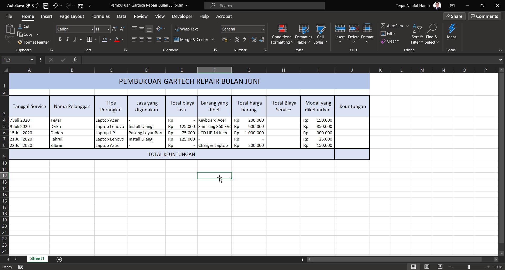Apply Percent Style to selection
Viewport: 505px width, 270px height.
237,39
